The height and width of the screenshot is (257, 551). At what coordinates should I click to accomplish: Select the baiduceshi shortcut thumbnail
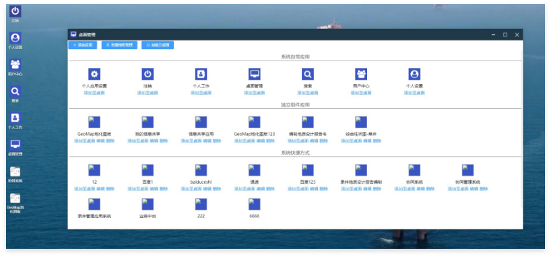coord(201,170)
